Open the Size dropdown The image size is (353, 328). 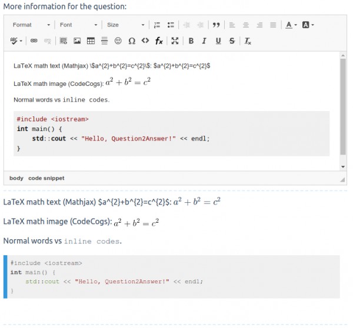(x=125, y=25)
